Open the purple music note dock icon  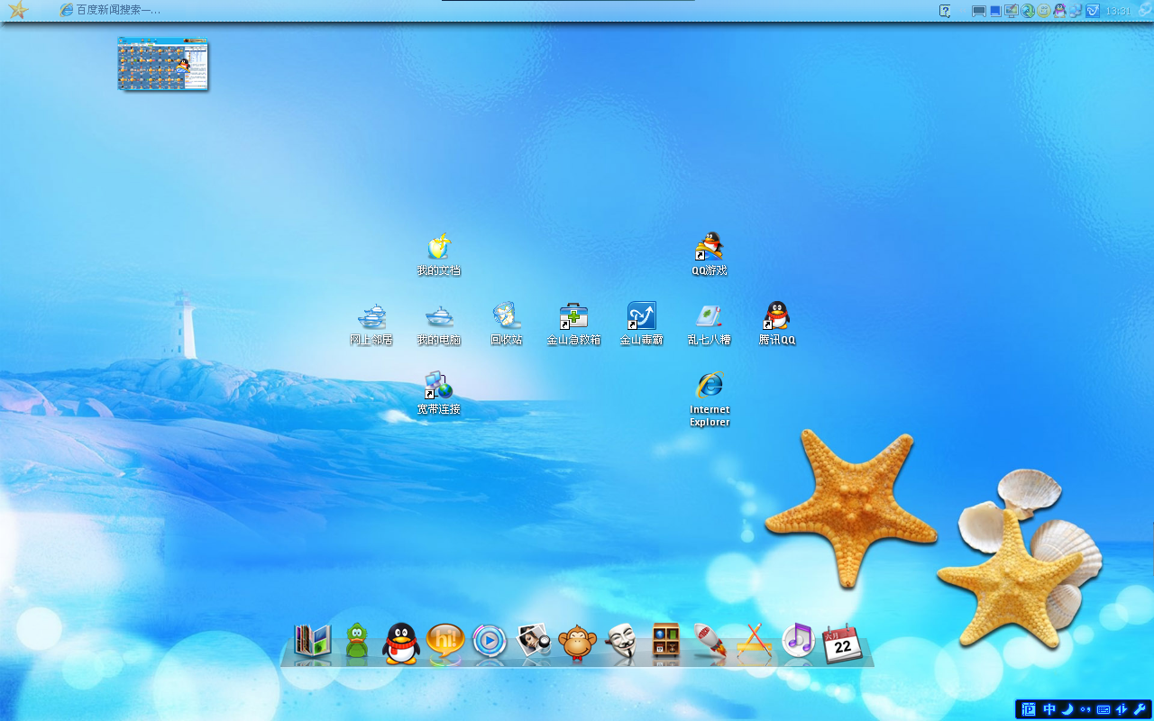point(798,640)
